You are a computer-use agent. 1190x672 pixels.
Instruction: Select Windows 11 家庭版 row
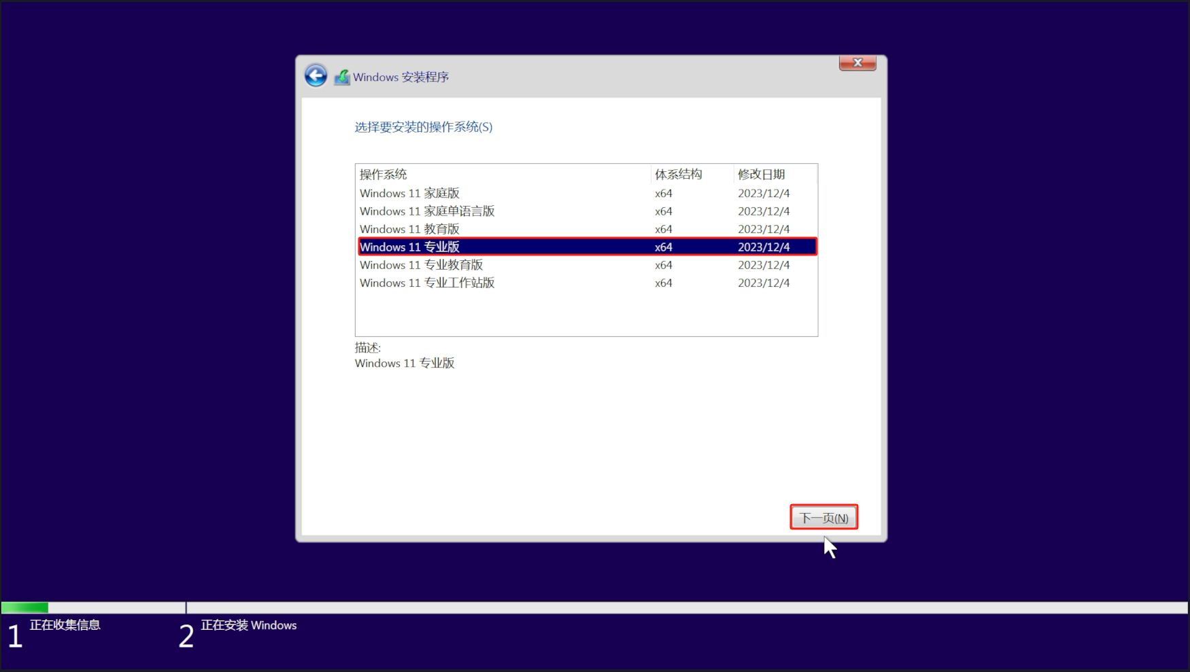click(x=586, y=194)
